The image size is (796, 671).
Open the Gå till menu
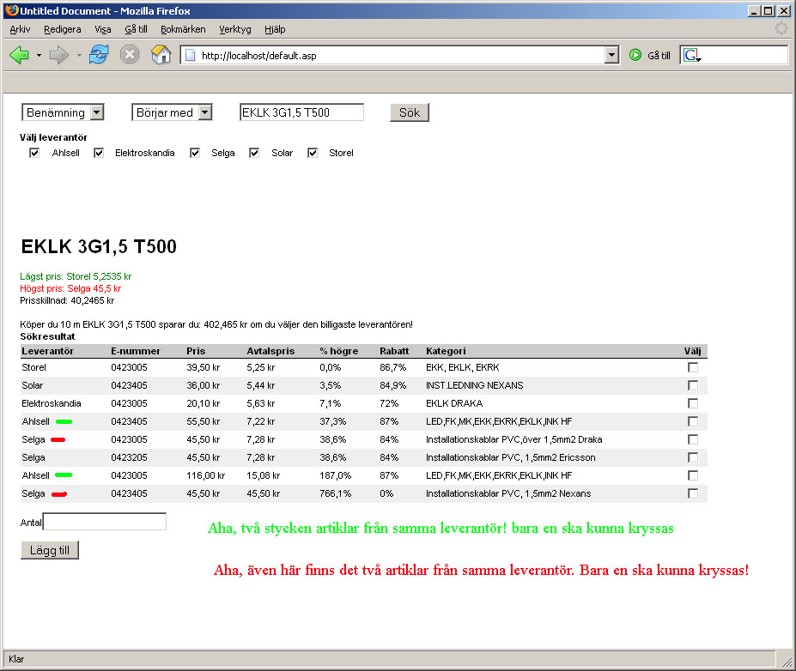tap(136, 29)
